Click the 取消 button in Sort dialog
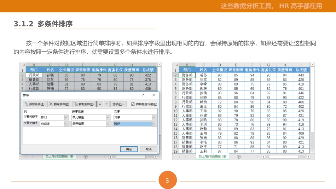Viewport: 336px width, 189px height. (x=149, y=149)
